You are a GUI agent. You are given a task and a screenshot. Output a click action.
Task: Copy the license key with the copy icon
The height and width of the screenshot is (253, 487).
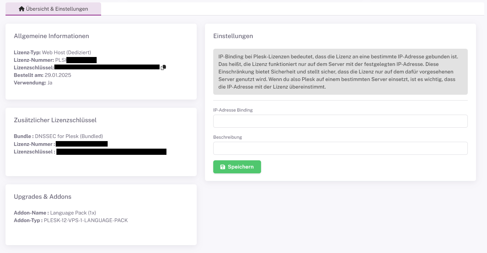point(163,68)
